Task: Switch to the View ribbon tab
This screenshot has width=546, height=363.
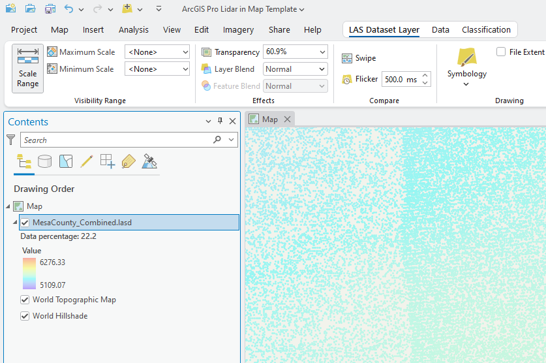Action: pyautogui.click(x=172, y=30)
